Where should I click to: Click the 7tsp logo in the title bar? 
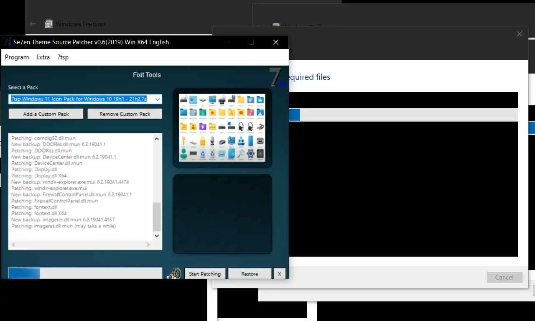(x=7, y=42)
